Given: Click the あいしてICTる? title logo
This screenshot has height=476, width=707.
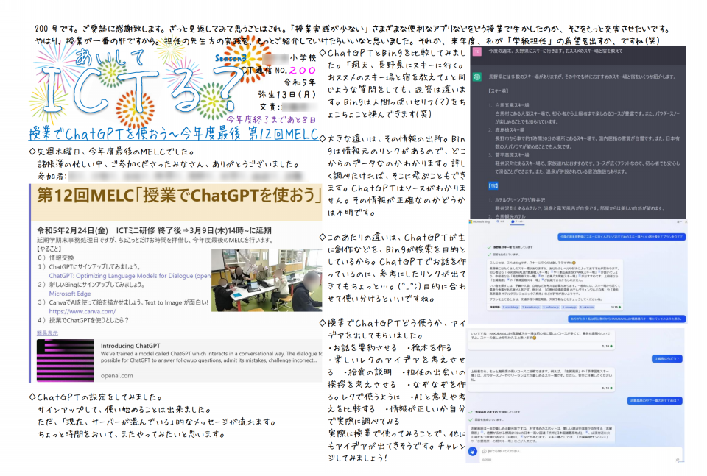Looking at the screenshot, I should 138,83.
